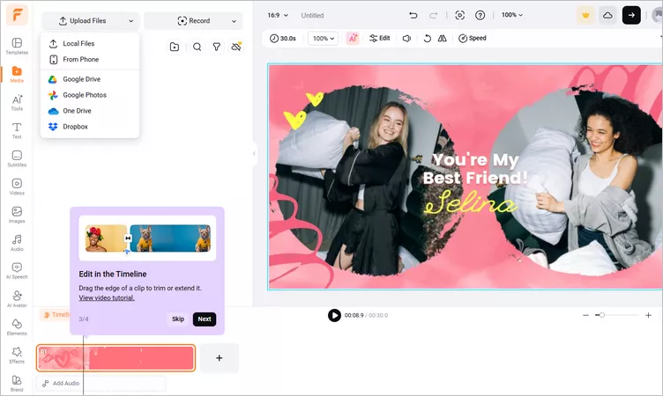663x396 pixels.
Task: Click the timeline zoom slider handle
Action: (601, 315)
